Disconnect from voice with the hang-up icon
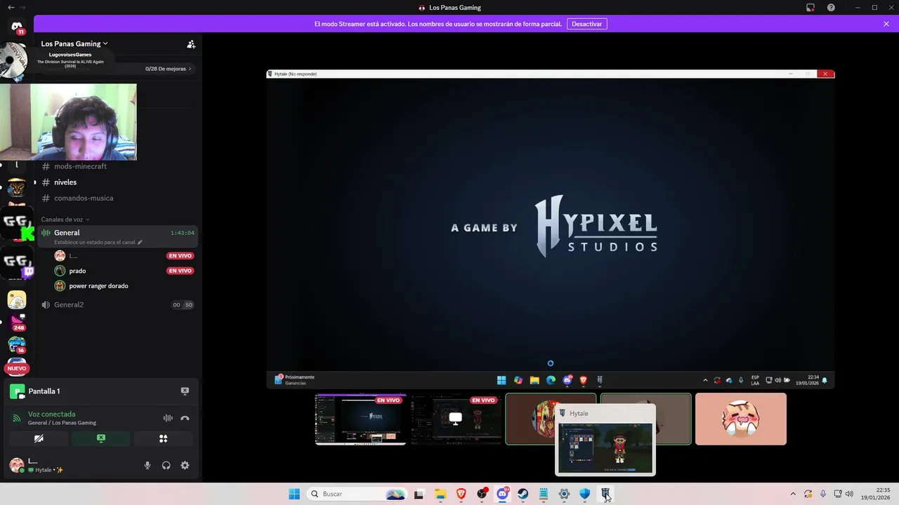Viewport: 899px width, 505px height. tap(185, 418)
